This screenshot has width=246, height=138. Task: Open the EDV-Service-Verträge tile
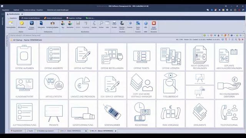(112, 85)
